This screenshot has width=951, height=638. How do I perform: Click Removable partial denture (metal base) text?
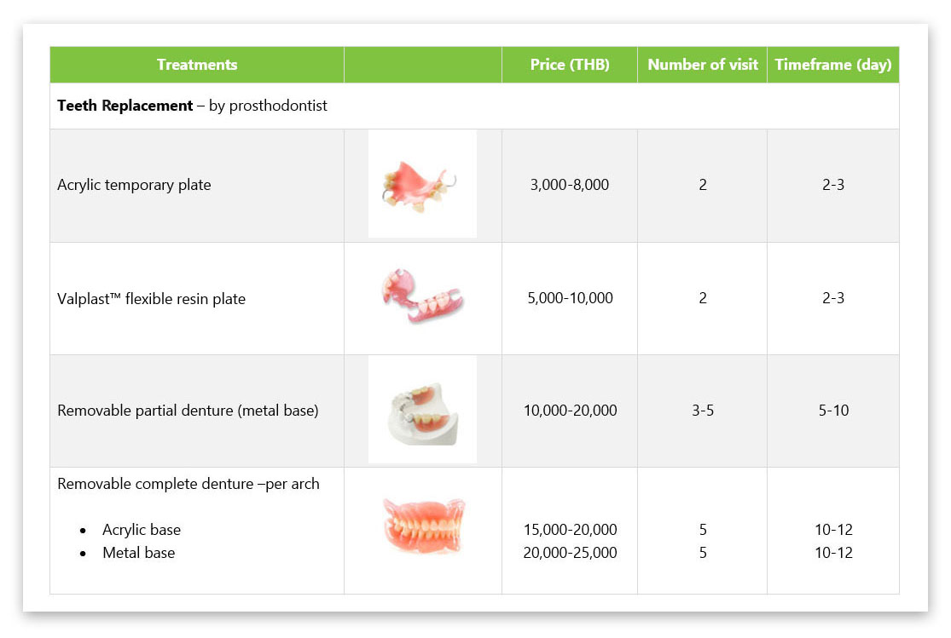click(x=188, y=411)
